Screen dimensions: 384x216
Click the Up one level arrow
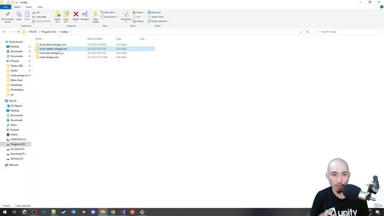point(19,32)
